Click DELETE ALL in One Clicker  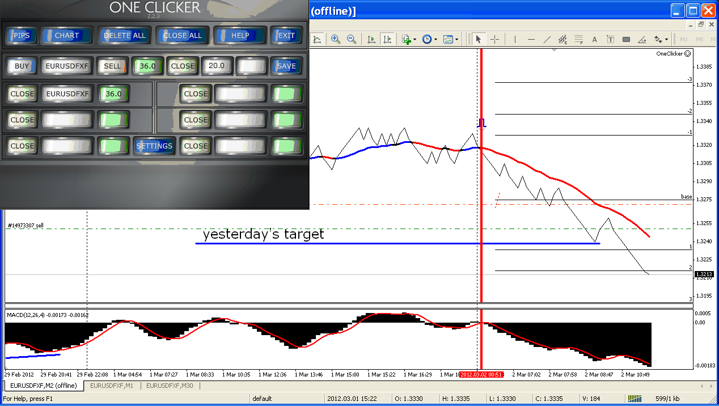[x=124, y=35]
